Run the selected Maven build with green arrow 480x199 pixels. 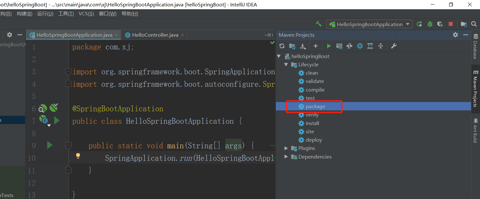tap(329, 46)
